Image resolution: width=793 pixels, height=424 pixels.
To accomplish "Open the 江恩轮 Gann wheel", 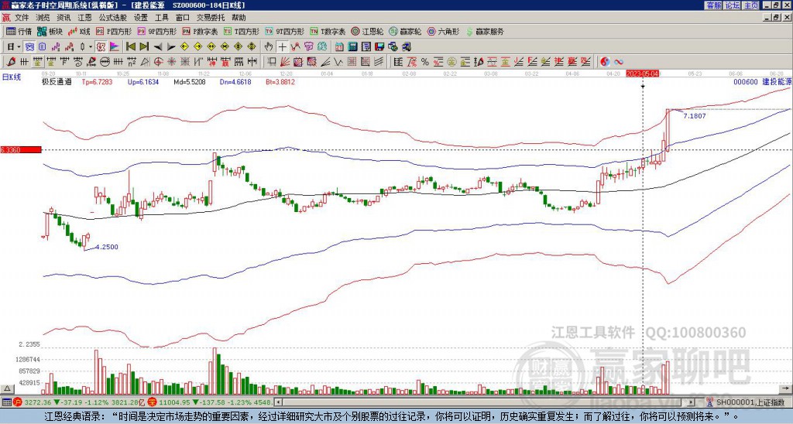I will click(367, 31).
